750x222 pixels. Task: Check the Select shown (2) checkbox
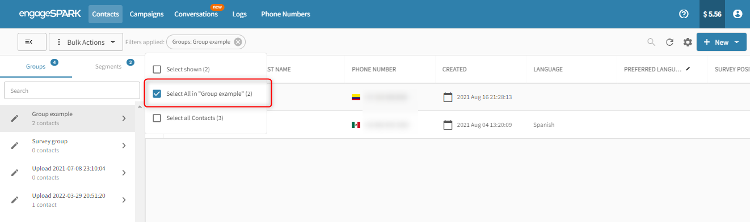(x=157, y=69)
